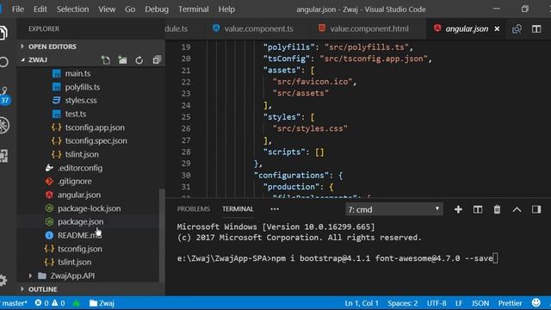551x310 pixels.
Task: Open tsconfig.json in the root folder
Action: [x=80, y=249]
